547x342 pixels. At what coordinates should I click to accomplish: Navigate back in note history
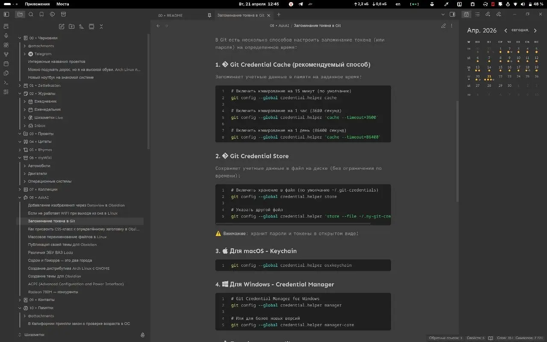point(158,26)
